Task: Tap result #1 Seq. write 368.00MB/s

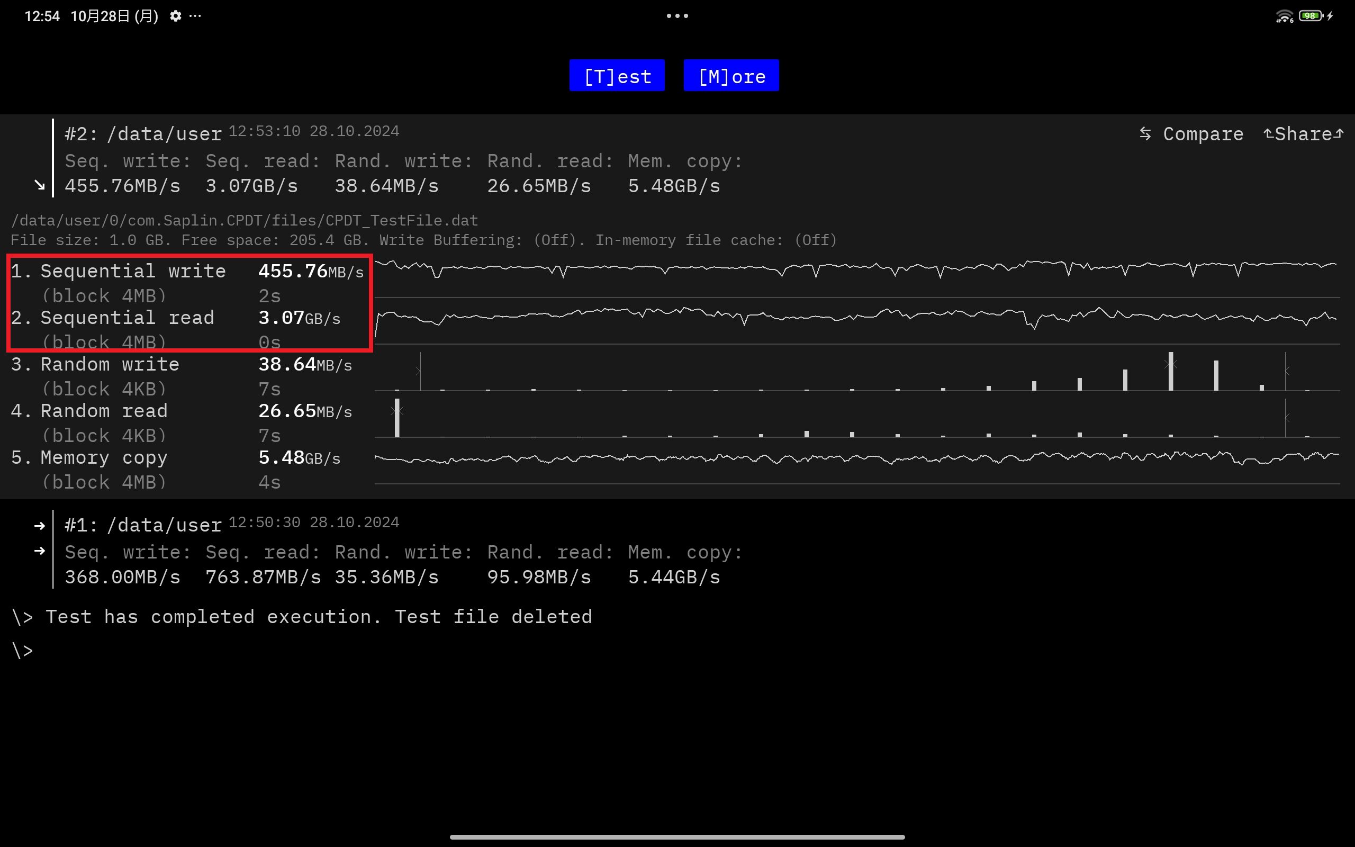Action: [123, 577]
